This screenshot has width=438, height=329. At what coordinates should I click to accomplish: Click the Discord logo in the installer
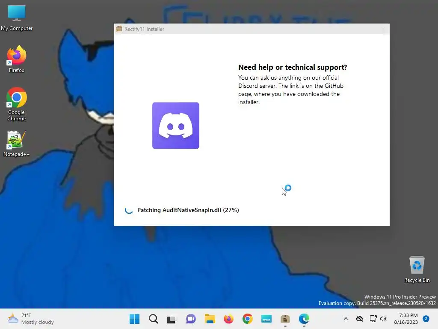tap(176, 126)
